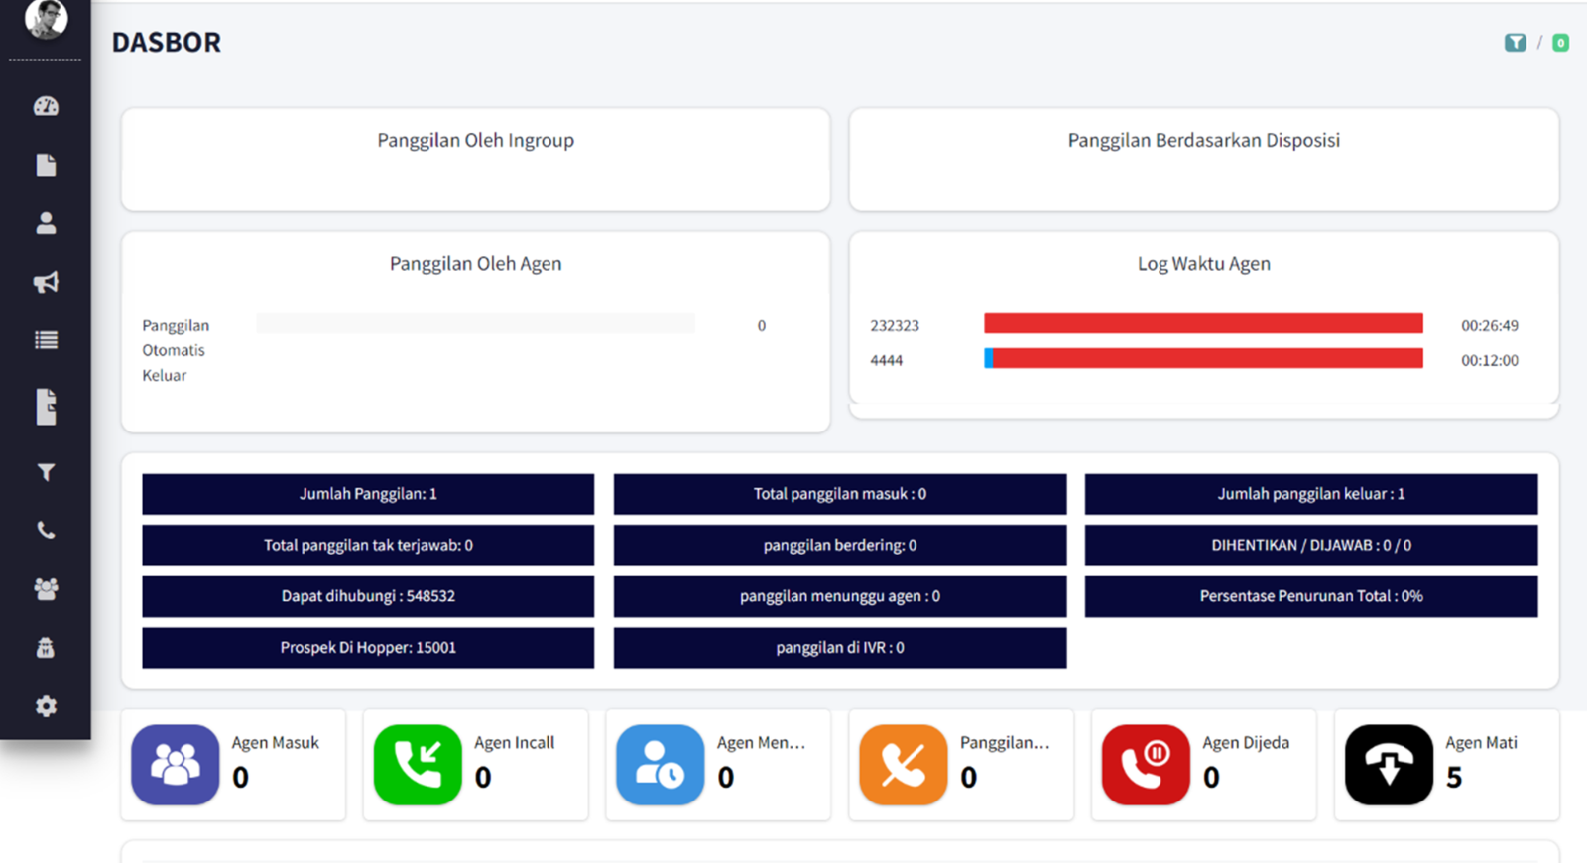Click the green Agen Incall card icon

(418, 765)
